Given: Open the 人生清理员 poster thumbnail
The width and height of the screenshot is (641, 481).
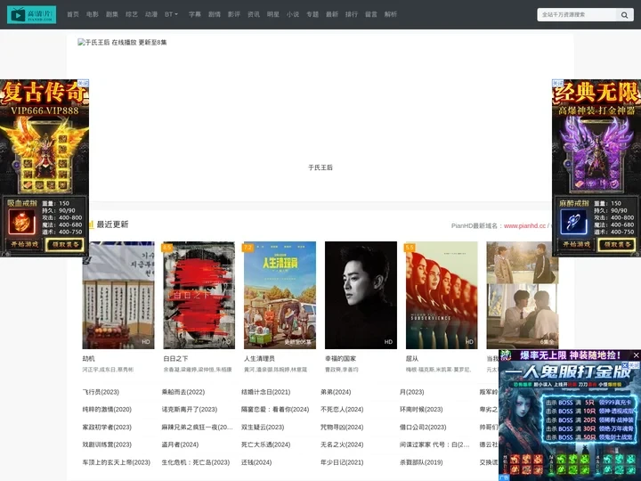Looking at the screenshot, I should point(280,295).
